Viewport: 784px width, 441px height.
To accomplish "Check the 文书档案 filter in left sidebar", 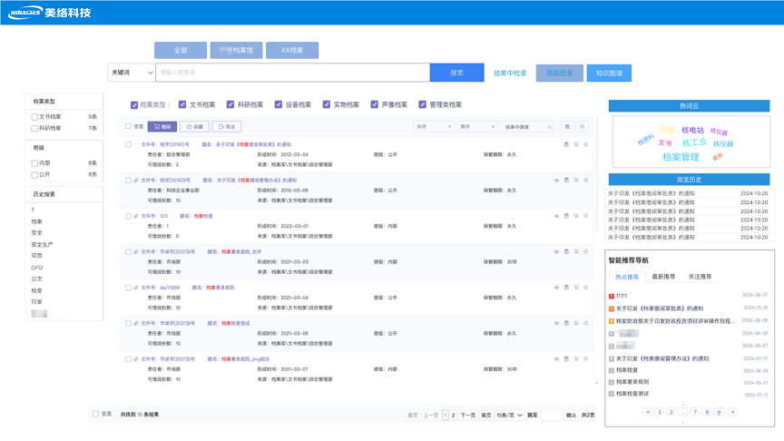I will pyautogui.click(x=34, y=117).
